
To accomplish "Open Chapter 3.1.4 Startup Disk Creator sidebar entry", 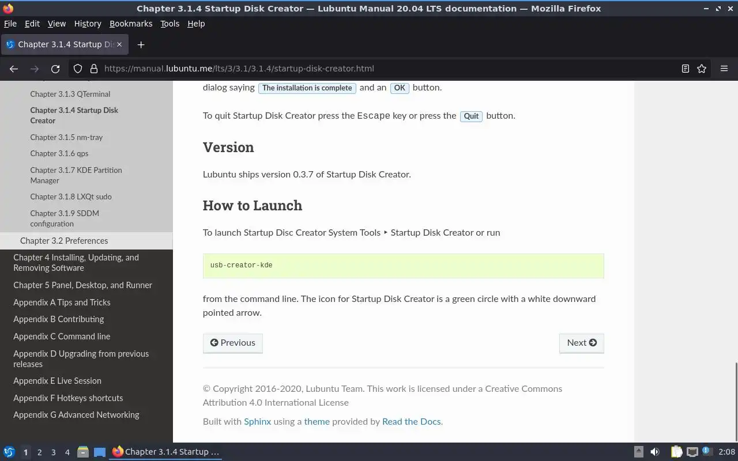I will pyautogui.click(x=74, y=115).
